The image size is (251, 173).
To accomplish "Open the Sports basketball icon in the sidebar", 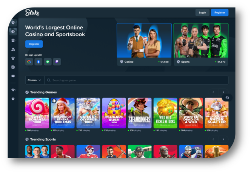I will pos(13,32).
